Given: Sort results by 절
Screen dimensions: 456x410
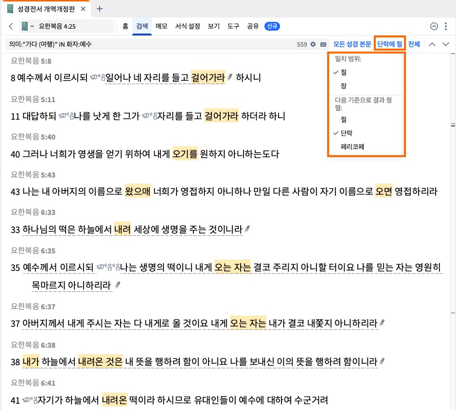Looking at the screenshot, I should pos(343,119).
